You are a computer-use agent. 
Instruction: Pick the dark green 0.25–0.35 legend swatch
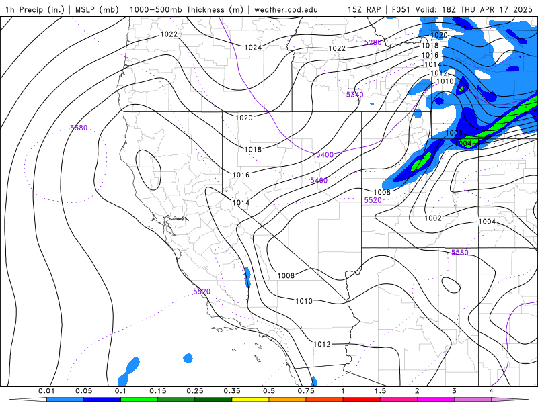(x=213, y=400)
